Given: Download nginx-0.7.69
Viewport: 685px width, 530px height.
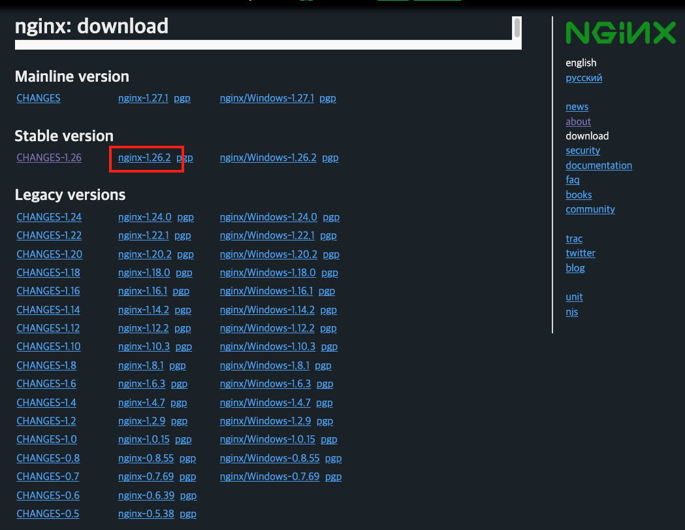Looking at the screenshot, I should 146,476.
